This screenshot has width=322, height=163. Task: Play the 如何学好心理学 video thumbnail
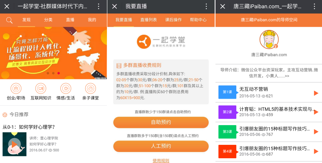[14, 144]
